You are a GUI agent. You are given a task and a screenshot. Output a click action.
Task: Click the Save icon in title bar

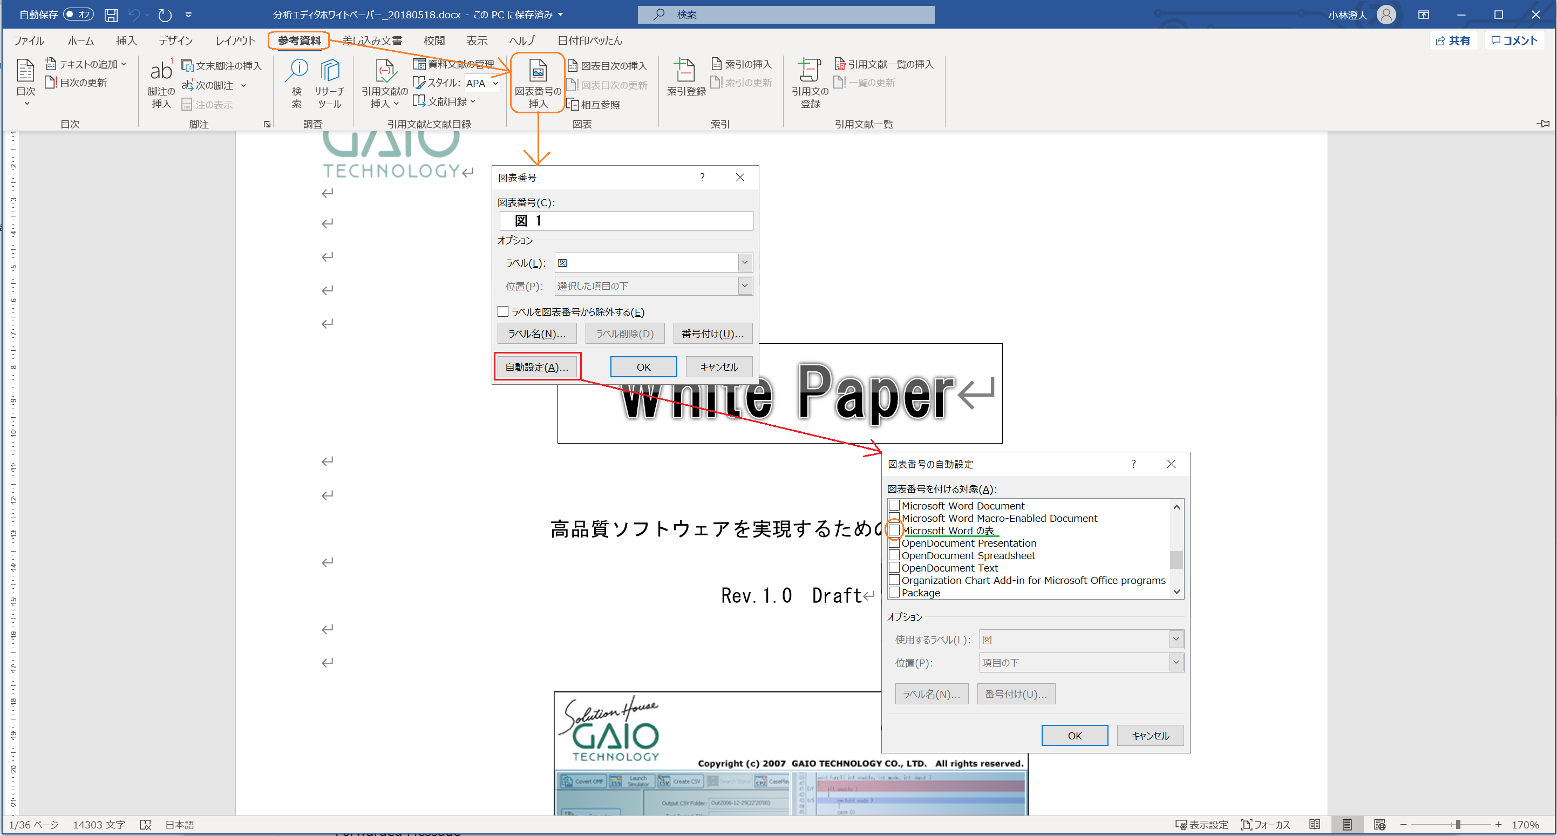111,15
